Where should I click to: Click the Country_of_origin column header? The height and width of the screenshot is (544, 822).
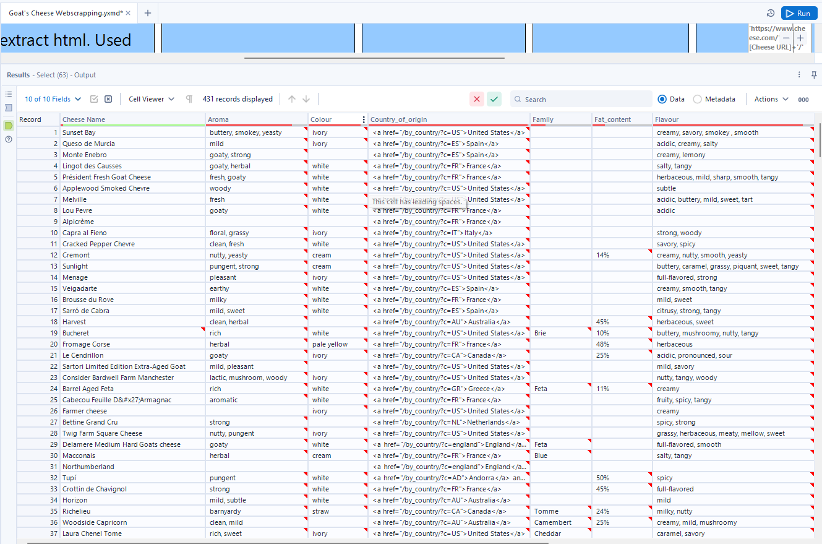point(449,119)
